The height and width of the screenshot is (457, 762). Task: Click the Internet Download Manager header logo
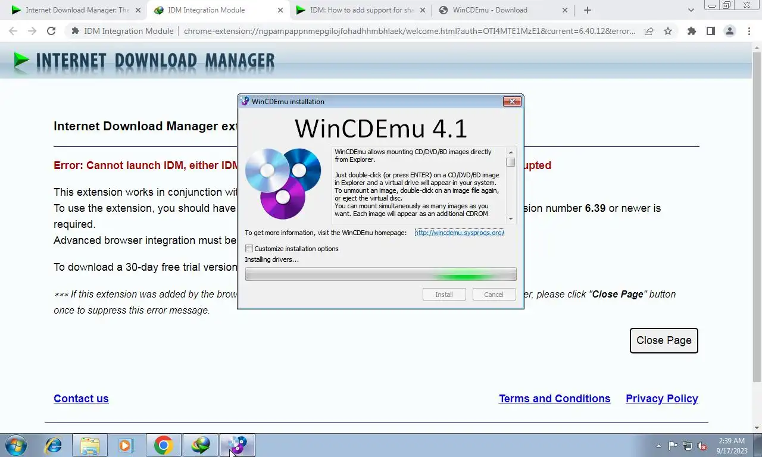coord(144,61)
